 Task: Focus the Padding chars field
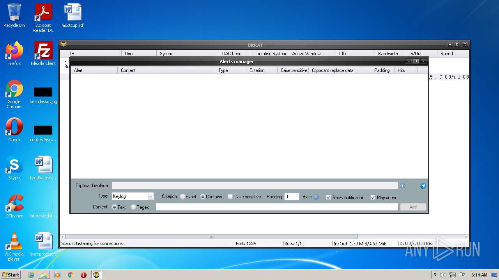(292, 197)
